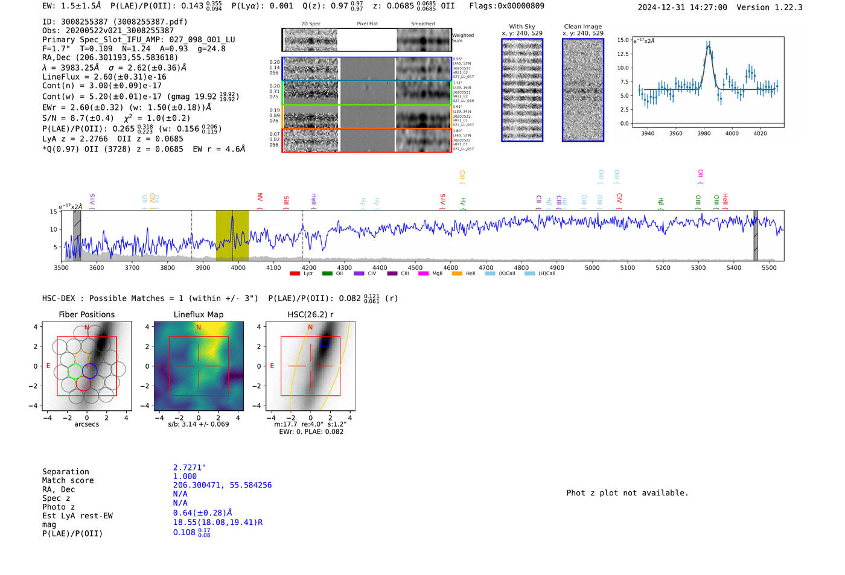This screenshot has height=575, width=845.
Task: Click the Version 1.22.3 label
Action: click(770, 7)
